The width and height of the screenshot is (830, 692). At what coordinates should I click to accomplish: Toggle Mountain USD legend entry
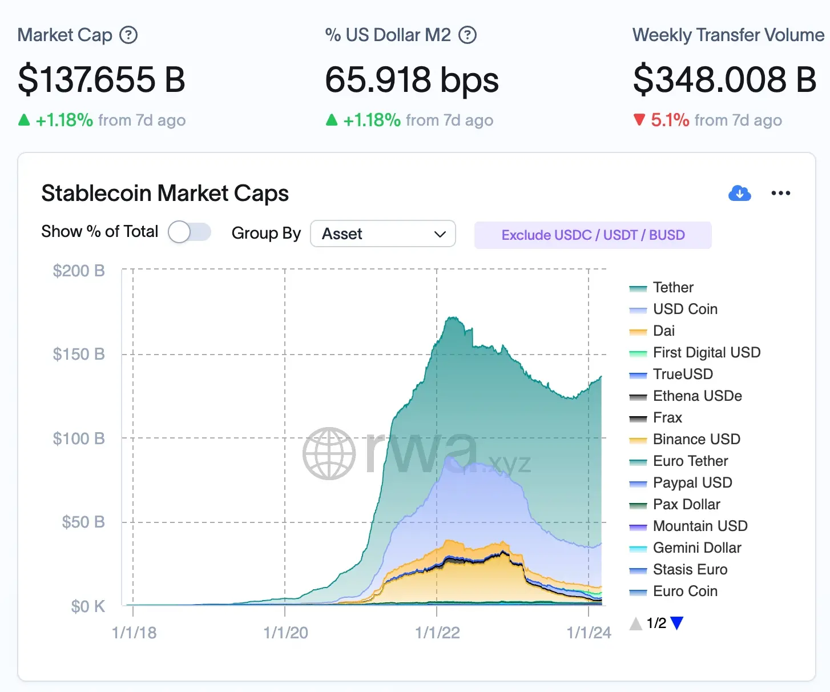(688, 526)
